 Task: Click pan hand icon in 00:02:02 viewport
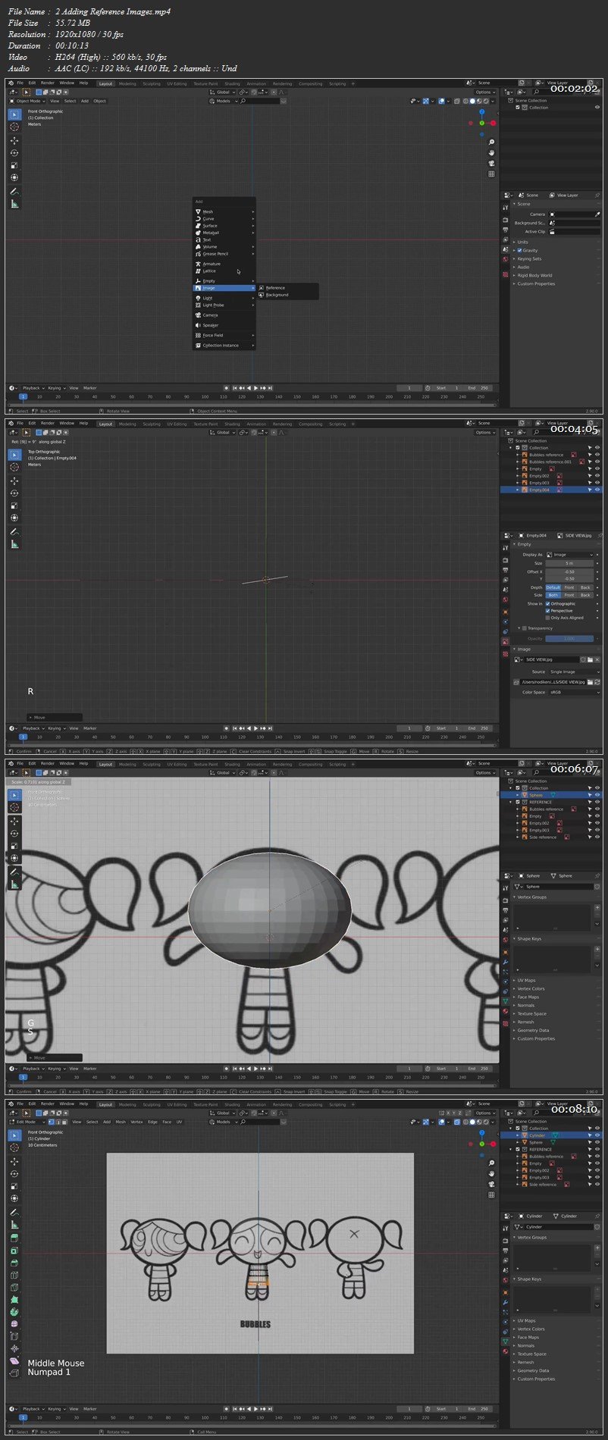(x=491, y=153)
